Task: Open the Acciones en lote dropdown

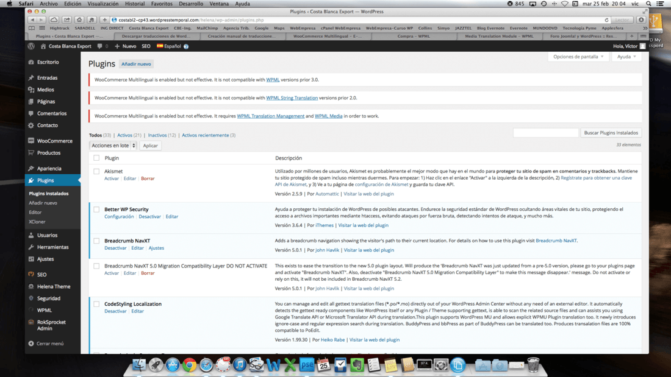Action: (x=113, y=146)
